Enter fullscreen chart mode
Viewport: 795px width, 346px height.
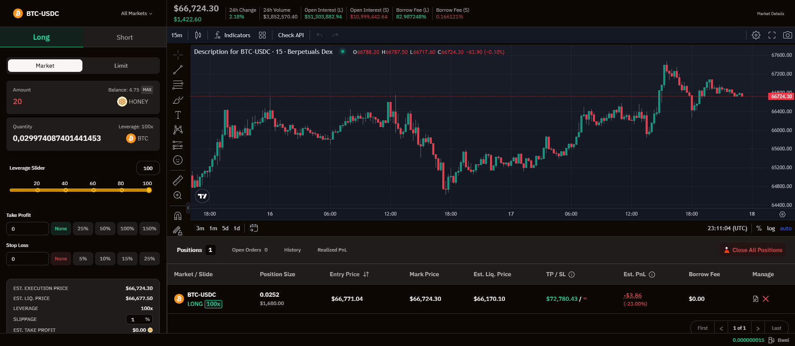[772, 35]
